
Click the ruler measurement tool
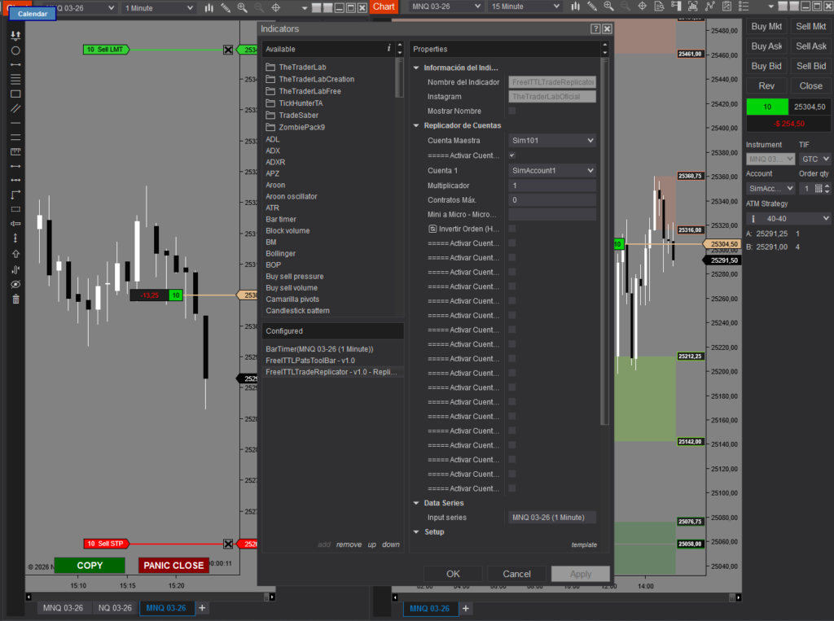(x=15, y=151)
